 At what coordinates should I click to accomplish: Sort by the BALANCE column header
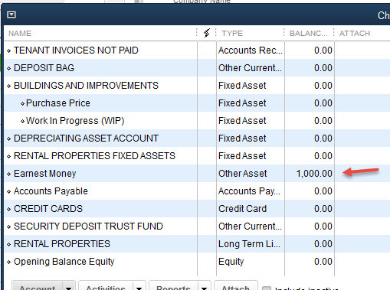tap(308, 34)
